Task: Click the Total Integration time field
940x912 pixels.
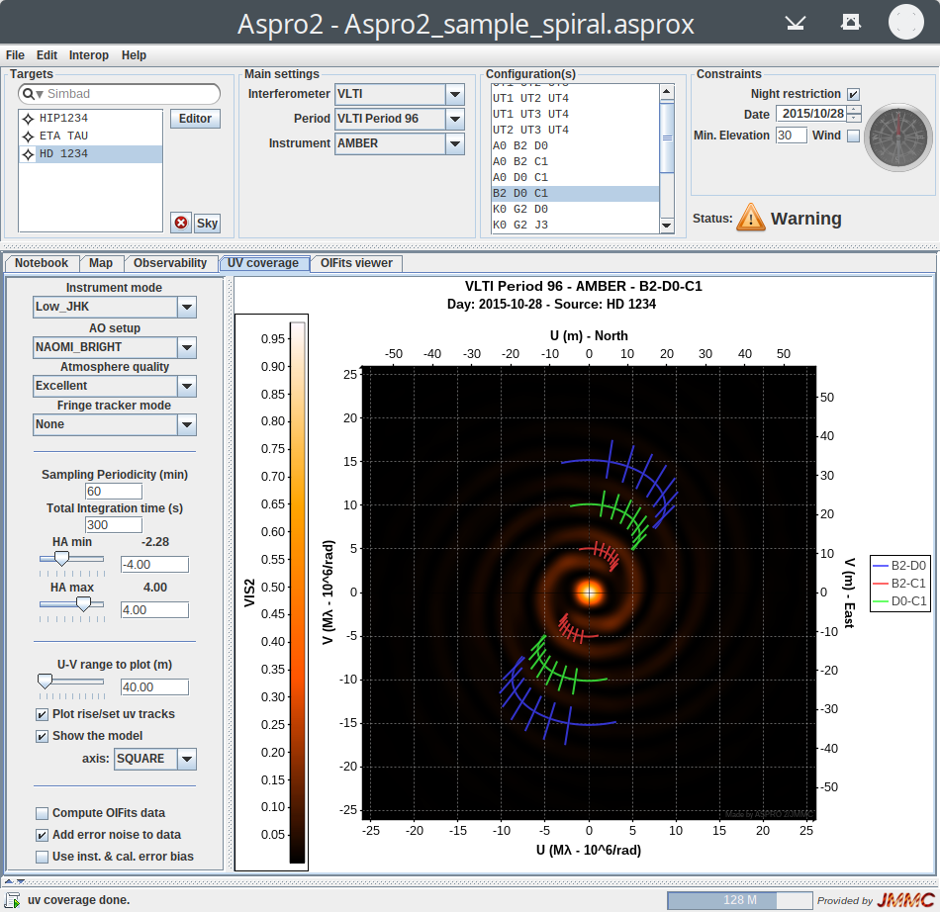Action: click(x=114, y=525)
